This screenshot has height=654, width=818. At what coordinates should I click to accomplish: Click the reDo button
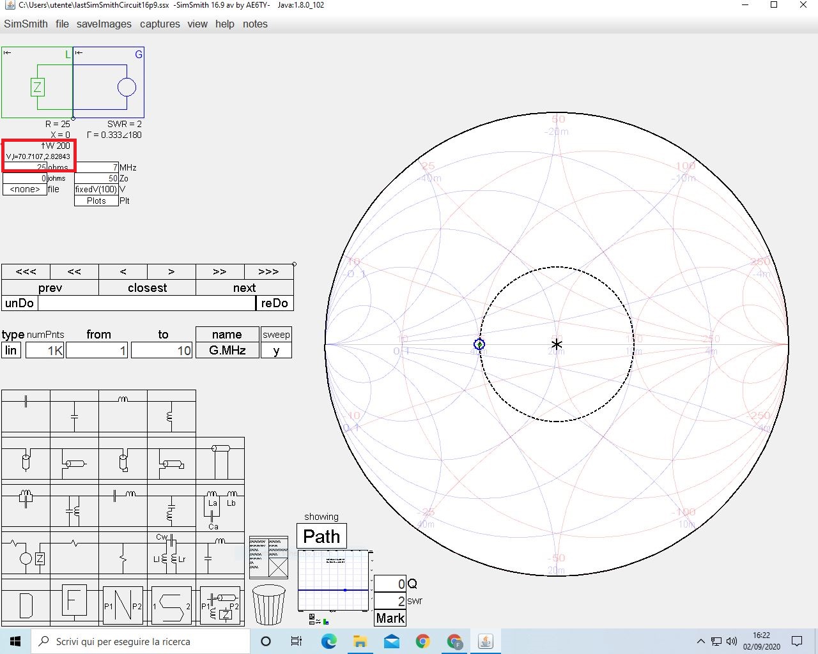pos(275,303)
